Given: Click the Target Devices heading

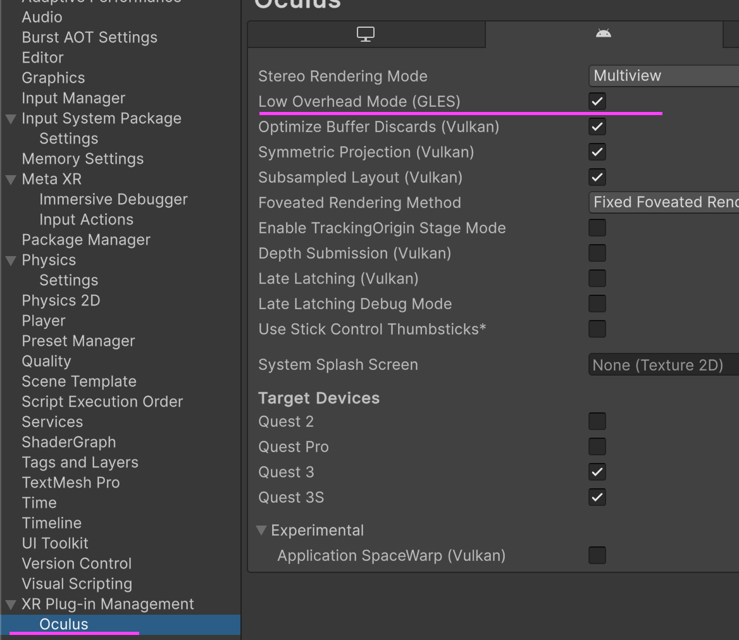Looking at the screenshot, I should click(x=319, y=398).
